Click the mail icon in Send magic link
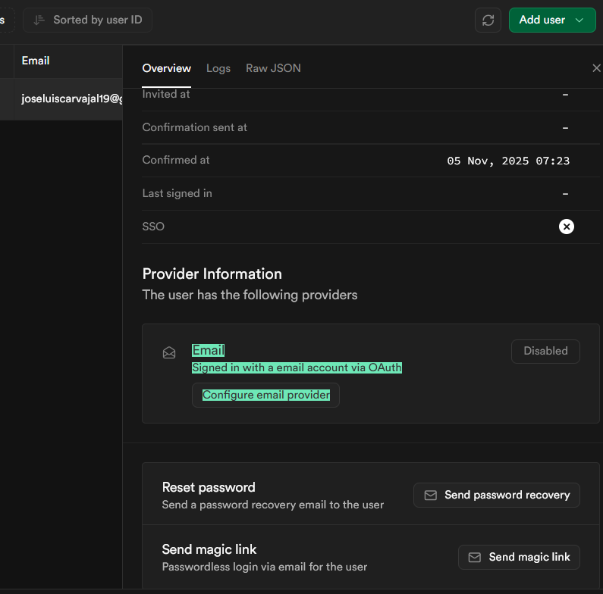The height and width of the screenshot is (594, 603). point(475,557)
